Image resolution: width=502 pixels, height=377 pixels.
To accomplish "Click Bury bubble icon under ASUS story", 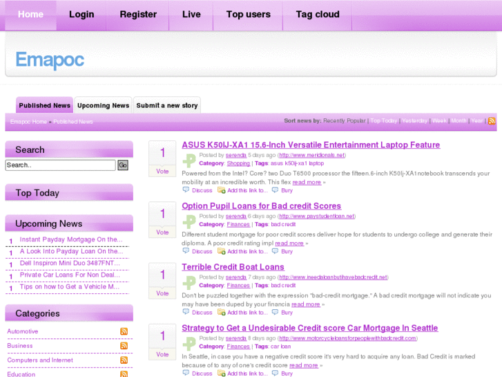I will pyautogui.click(x=275, y=190).
